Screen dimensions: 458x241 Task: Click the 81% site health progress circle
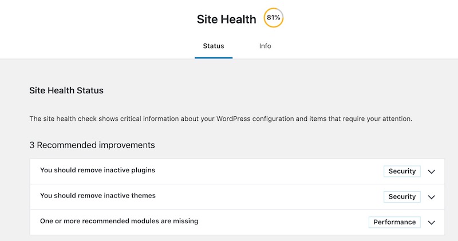point(274,18)
